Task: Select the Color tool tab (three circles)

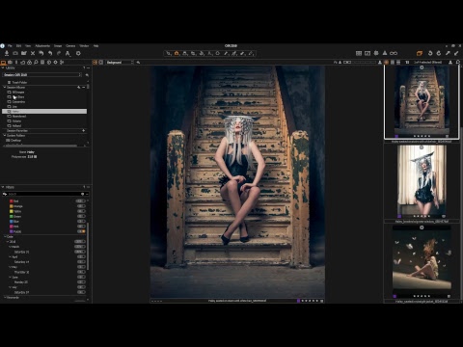Action: click(x=29, y=63)
